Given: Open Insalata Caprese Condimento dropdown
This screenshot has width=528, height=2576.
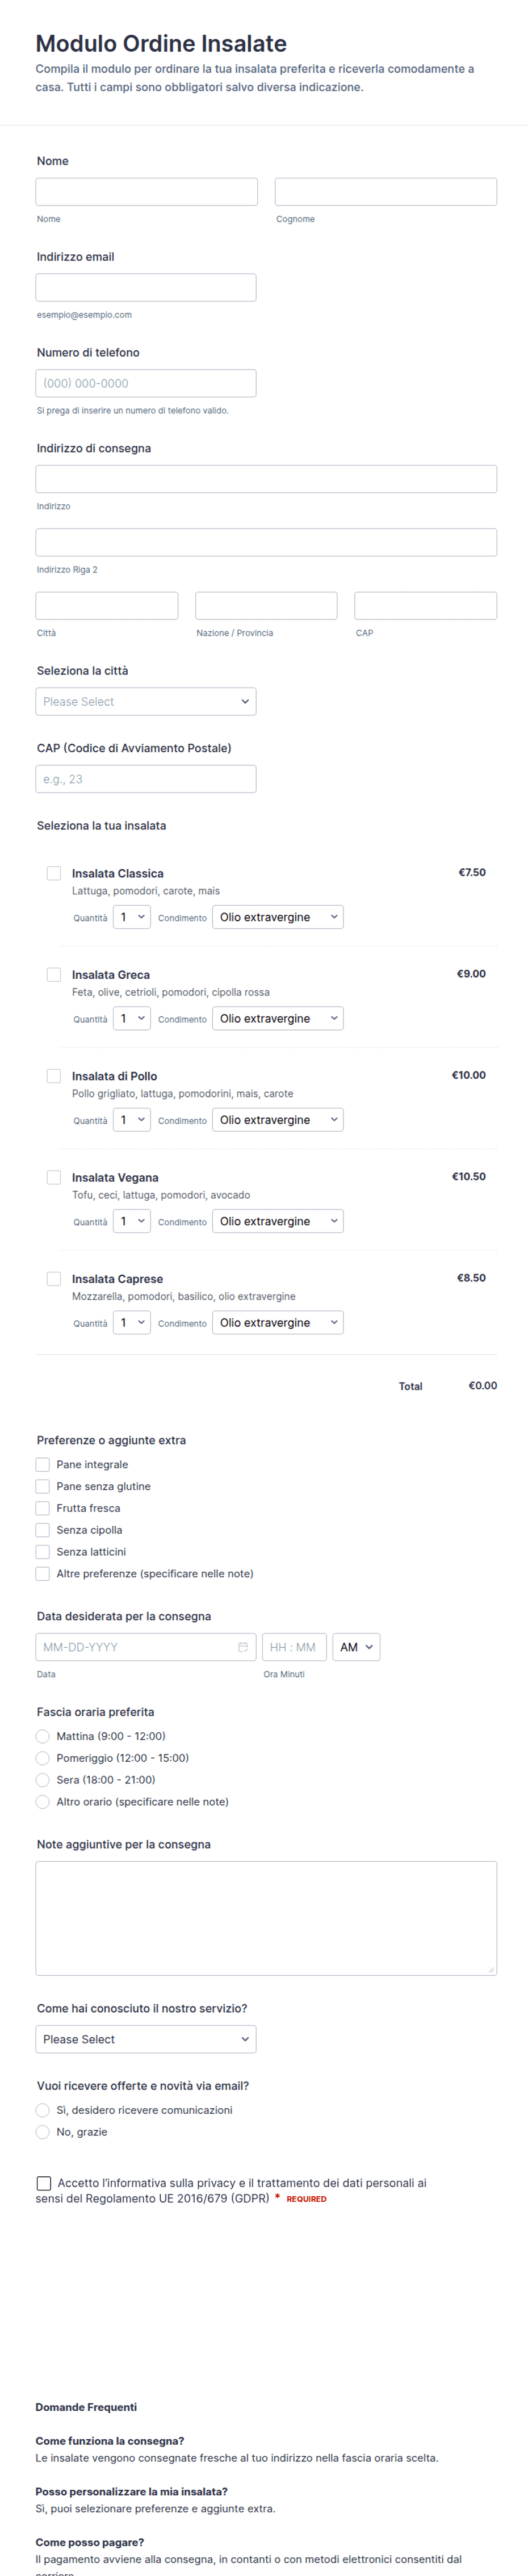Looking at the screenshot, I should click(x=278, y=1322).
